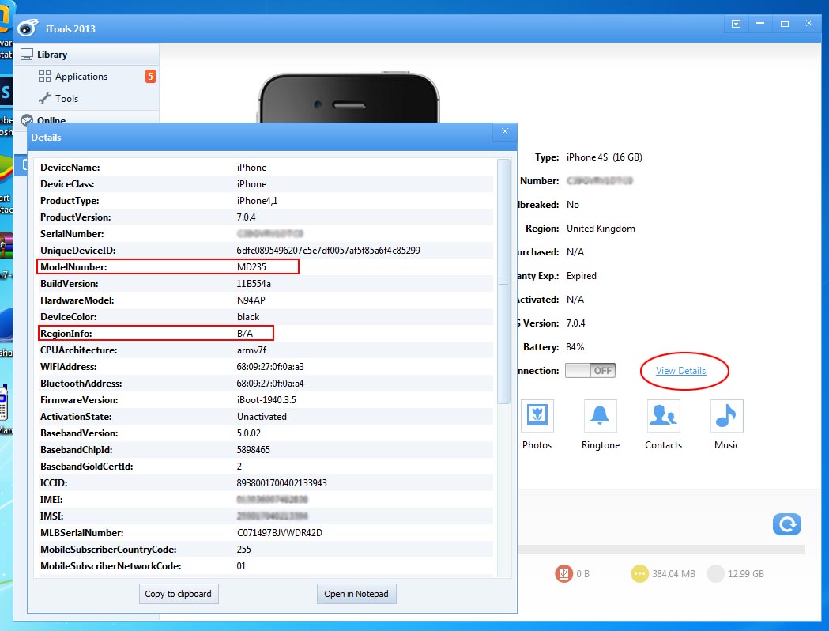Screen dimensions: 829x631
Task: Select the DeviceName label row
Action: pos(266,168)
